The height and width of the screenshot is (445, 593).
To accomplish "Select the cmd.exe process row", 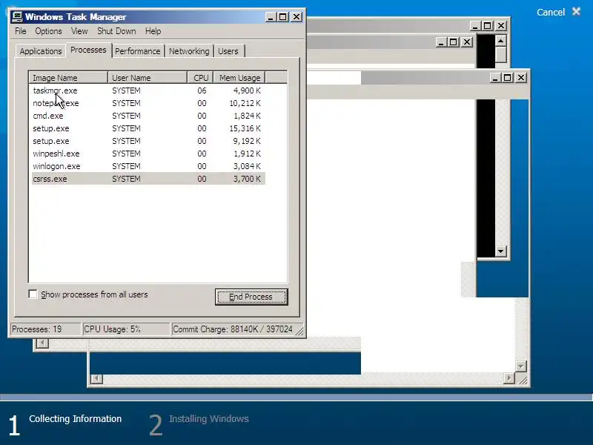I will tap(148, 116).
